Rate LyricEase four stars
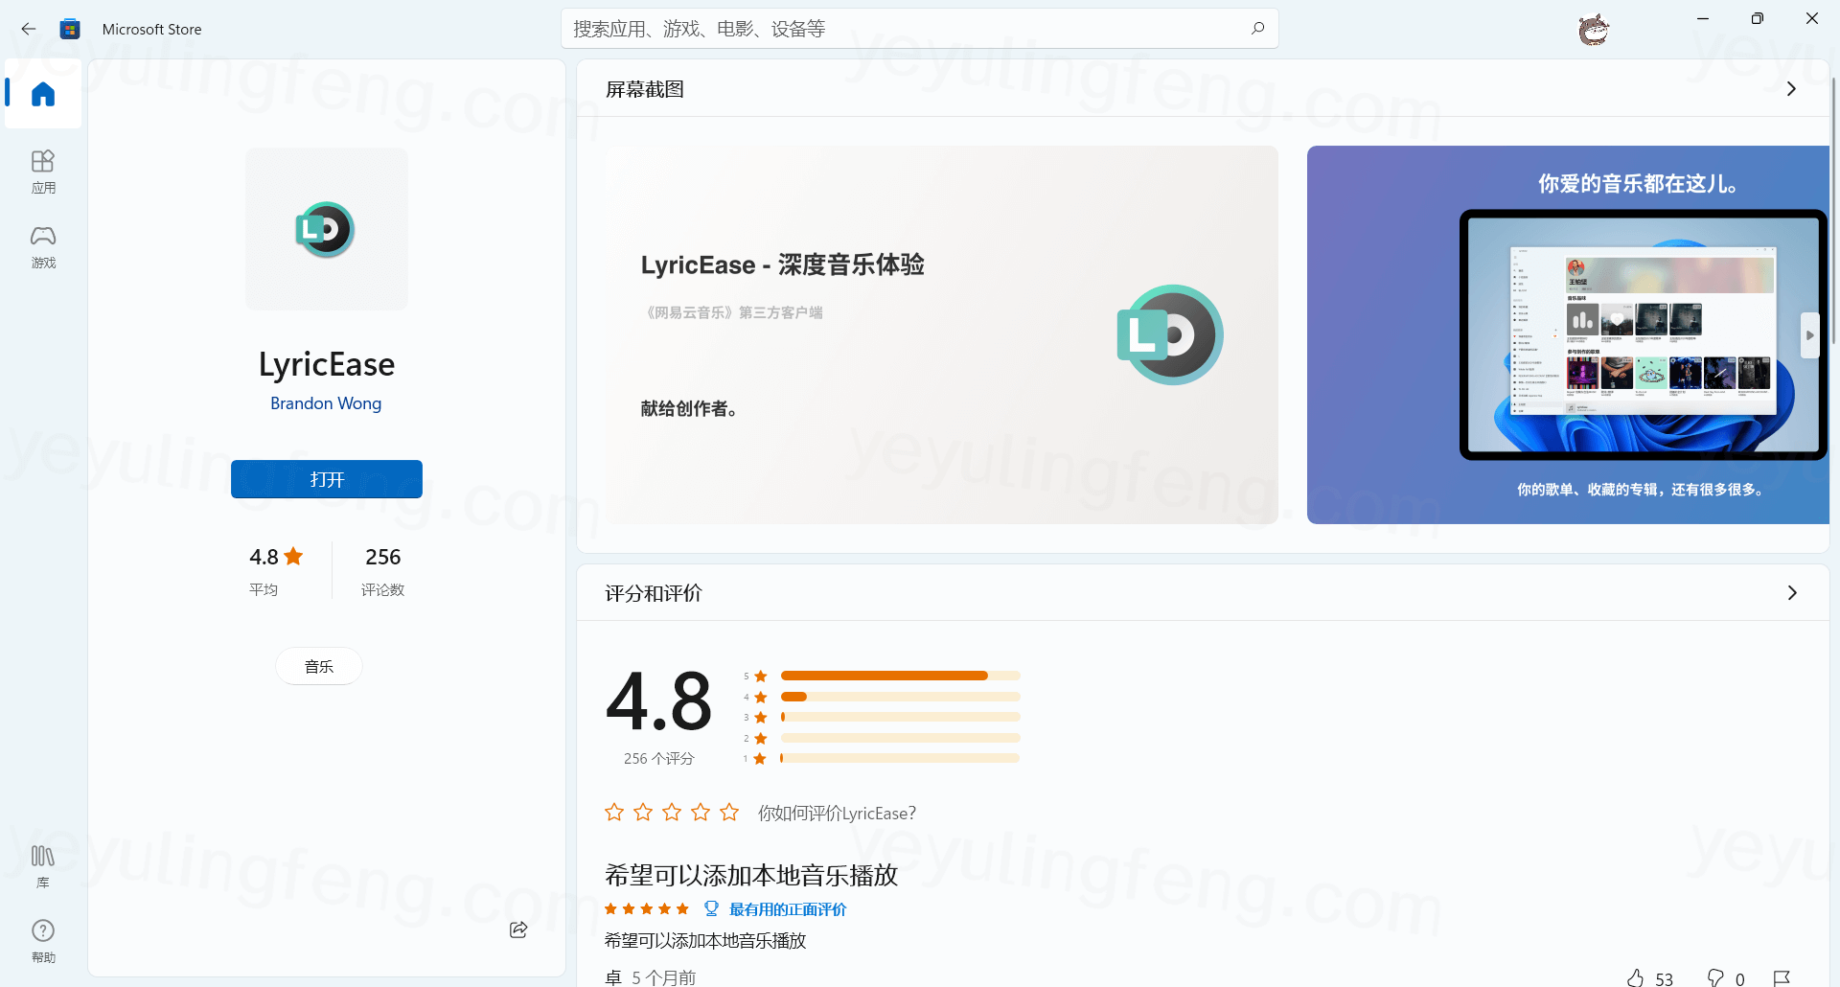Viewport: 1840px width, 987px height. [701, 813]
